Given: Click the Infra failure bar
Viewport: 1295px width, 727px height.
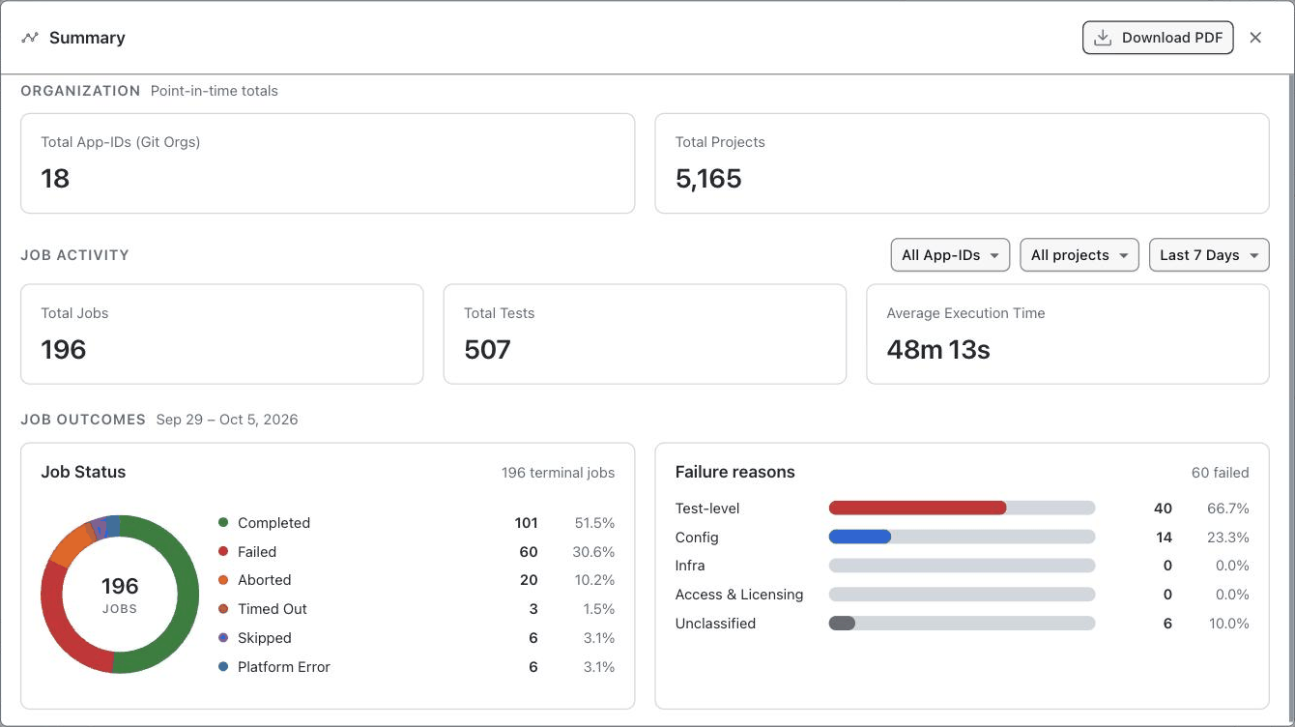Looking at the screenshot, I should [x=962, y=566].
